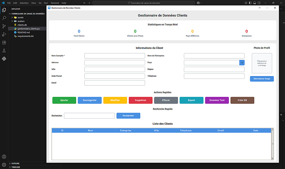Expand the OUTLINE section
Screen dimensions: 285x169
[10, 163]
